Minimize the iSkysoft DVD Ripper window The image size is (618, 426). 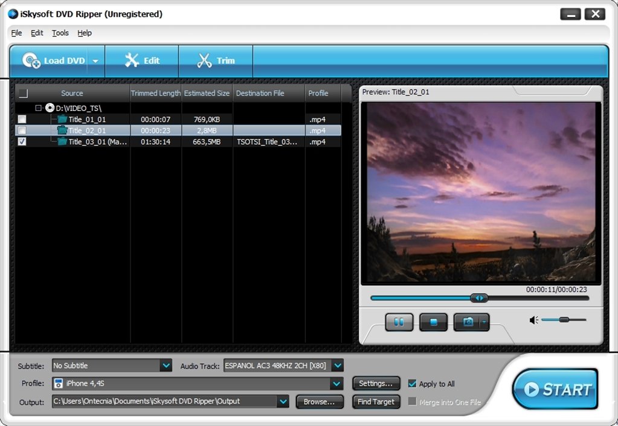570,14
